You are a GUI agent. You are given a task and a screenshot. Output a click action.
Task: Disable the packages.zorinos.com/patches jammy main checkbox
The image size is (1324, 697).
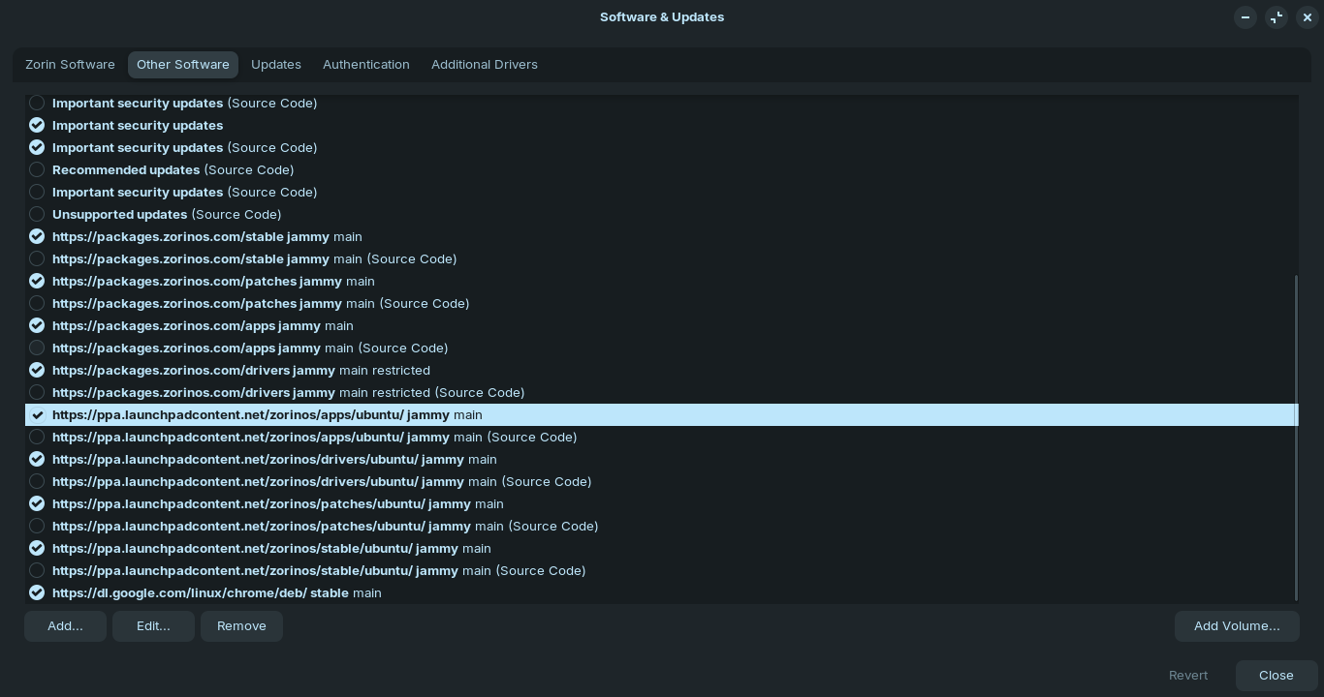(x=37, y=281)
